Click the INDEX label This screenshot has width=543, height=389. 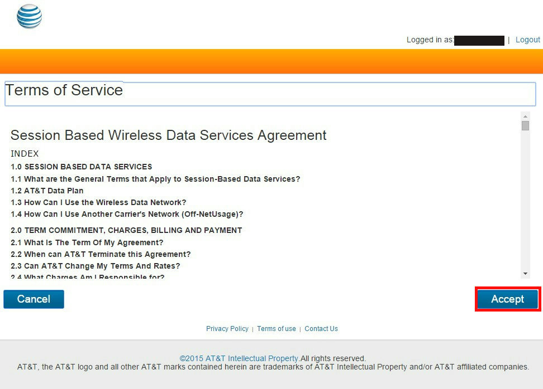click(25, 153)
